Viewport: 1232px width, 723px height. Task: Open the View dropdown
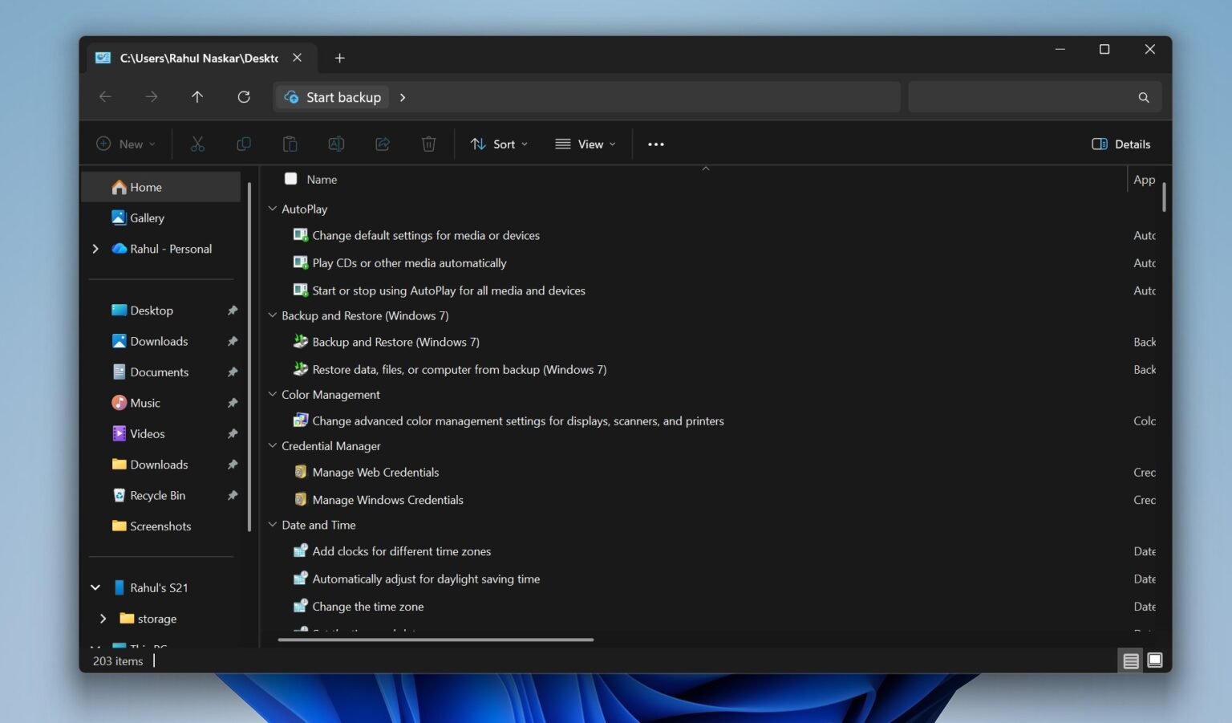pos(586,144)
